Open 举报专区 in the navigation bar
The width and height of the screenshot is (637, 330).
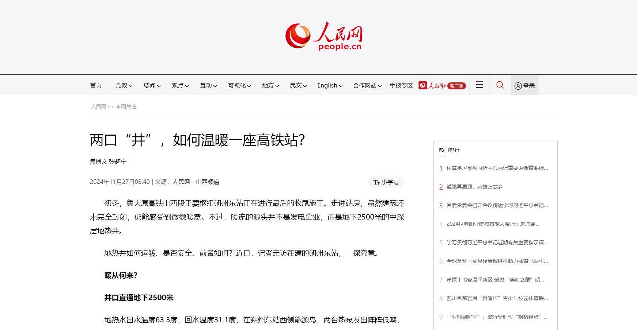coord(401,85)
